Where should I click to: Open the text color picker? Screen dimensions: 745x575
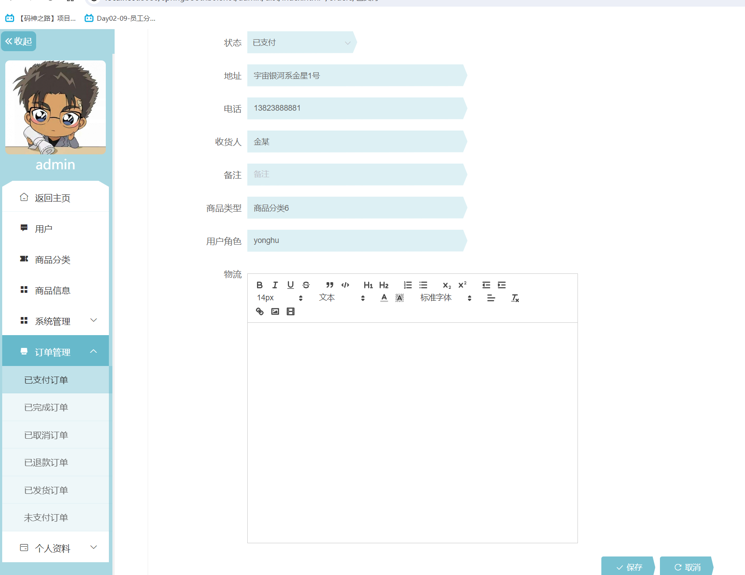click(x=384, y=298)
